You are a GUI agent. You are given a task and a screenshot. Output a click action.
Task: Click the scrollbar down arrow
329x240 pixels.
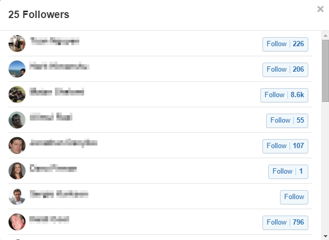325,235
